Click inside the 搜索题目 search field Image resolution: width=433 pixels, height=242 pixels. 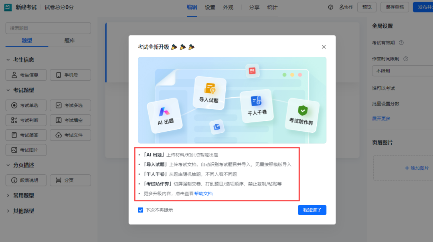48,28
